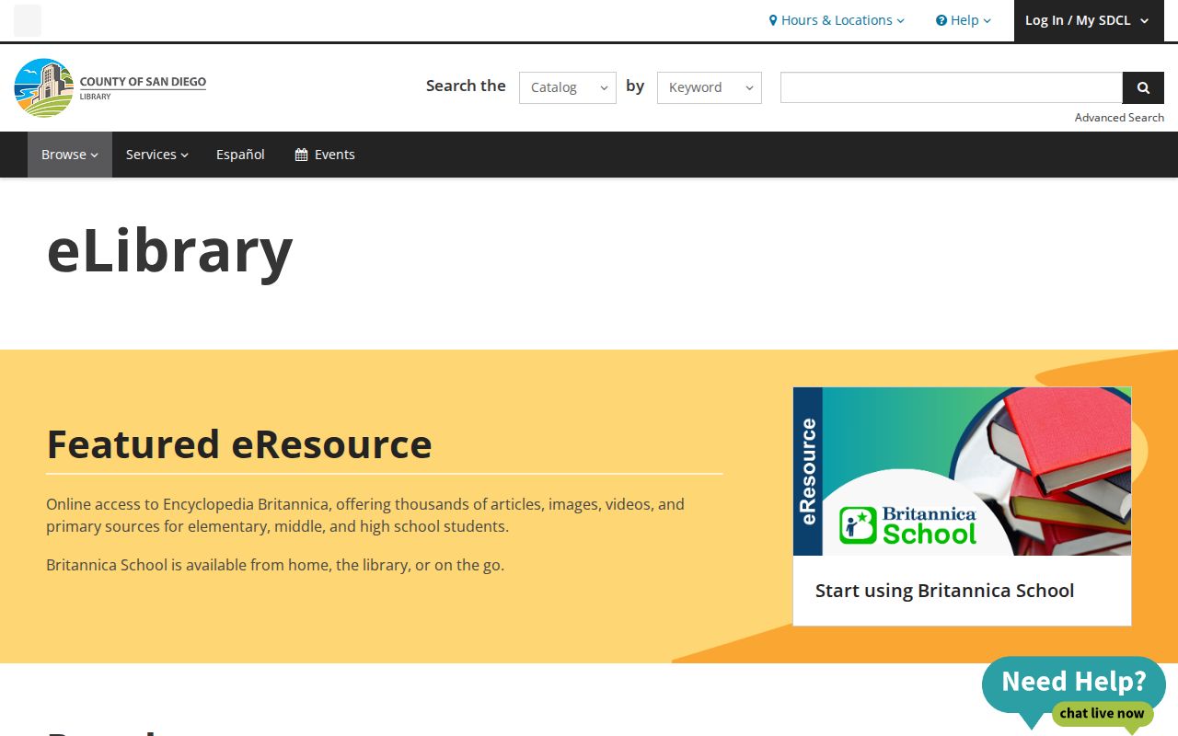Click the Britannica School eResource image
1178x736 pixels.
tap(962, 471)
